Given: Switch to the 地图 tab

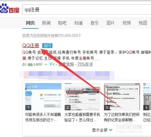Looking at the screenshot, I should coord(143,23).
